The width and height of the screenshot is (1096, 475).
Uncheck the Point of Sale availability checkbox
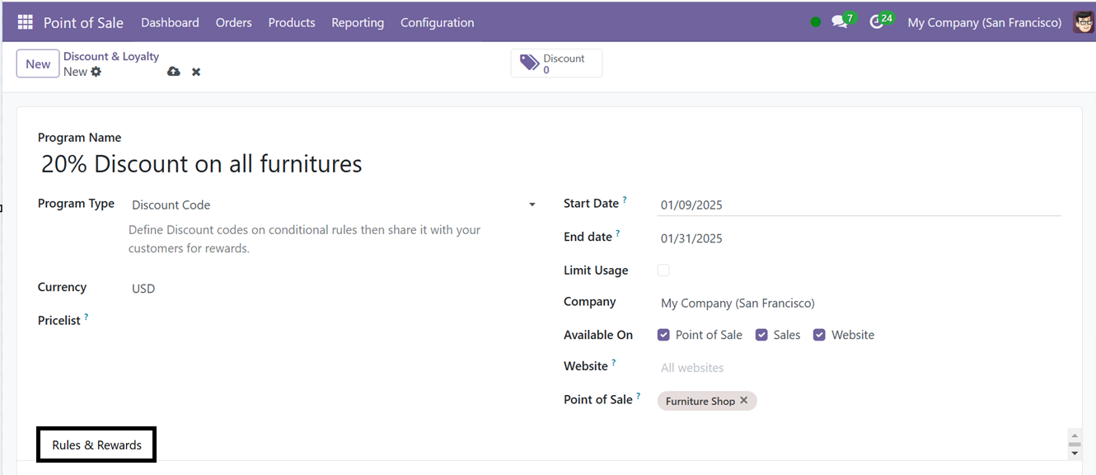663,335
